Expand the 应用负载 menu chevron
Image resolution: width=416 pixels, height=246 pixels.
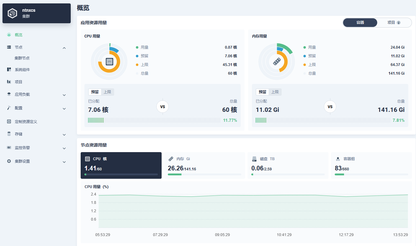point(64,95)
